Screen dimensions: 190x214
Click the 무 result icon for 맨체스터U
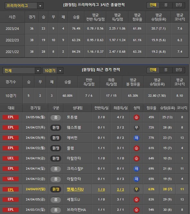[136, 189]
